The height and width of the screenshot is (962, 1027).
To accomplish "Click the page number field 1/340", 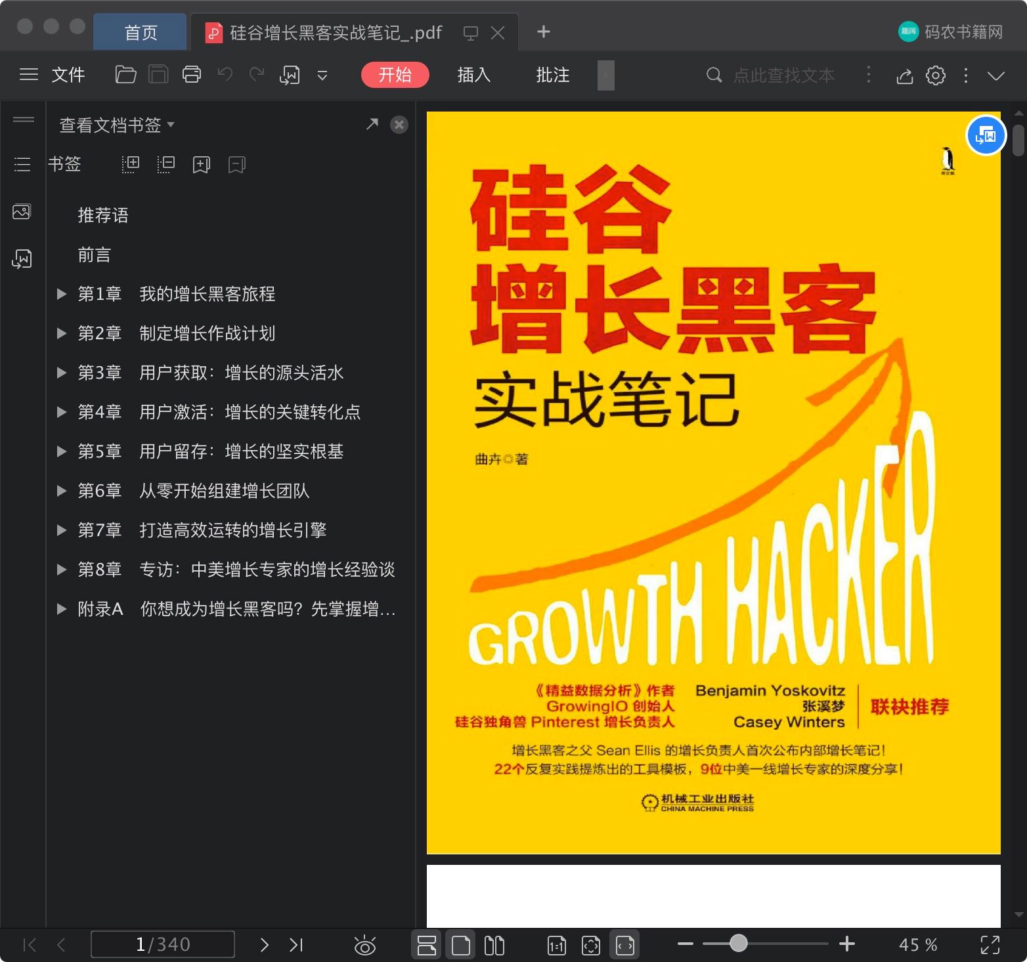I will click(x=163, y=944).
